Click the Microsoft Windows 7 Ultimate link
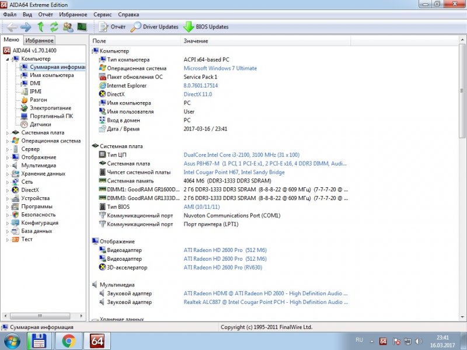The width and height of the screenshot is (467, 350). point(220,68)
